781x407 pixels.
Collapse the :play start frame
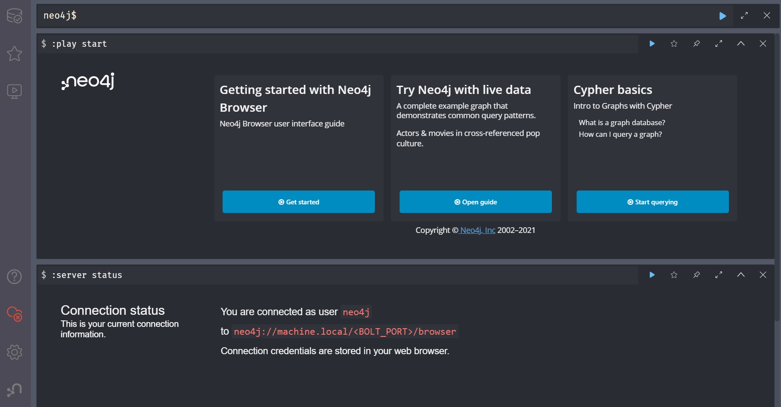coord(741,44)
